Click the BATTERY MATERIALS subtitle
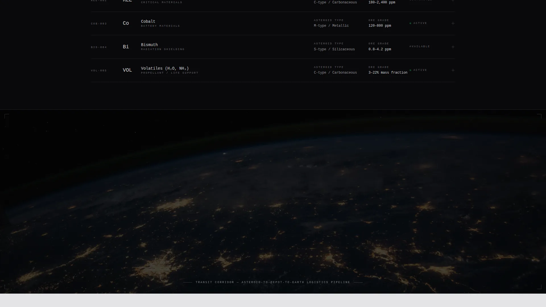Image resolution: width=546 pixels, height=307 pixels. pos(160,26)
